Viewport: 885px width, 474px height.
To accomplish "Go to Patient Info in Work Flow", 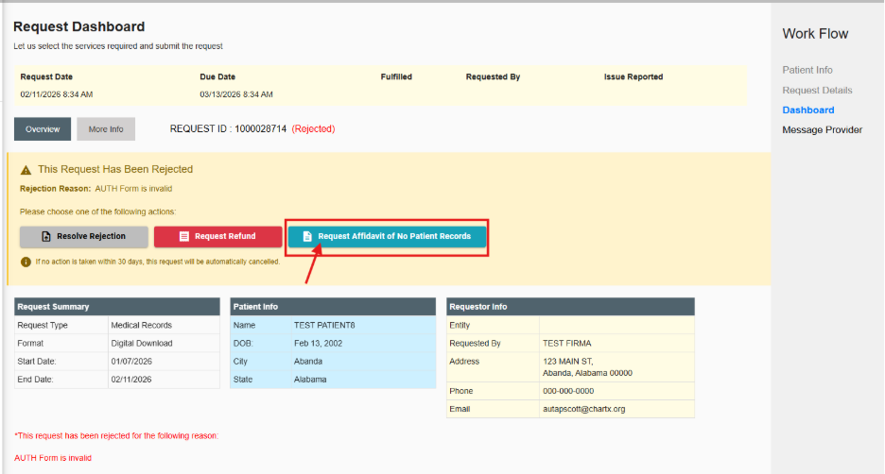I will (x=807, y=70).
